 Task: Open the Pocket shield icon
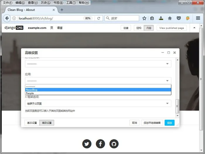click(x=179, y=18)
